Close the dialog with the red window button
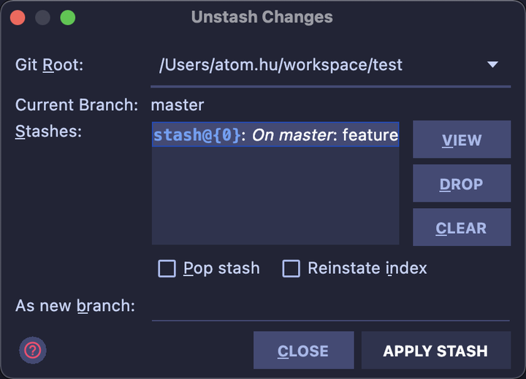This screenshot has height=379, width=526. 18,18
